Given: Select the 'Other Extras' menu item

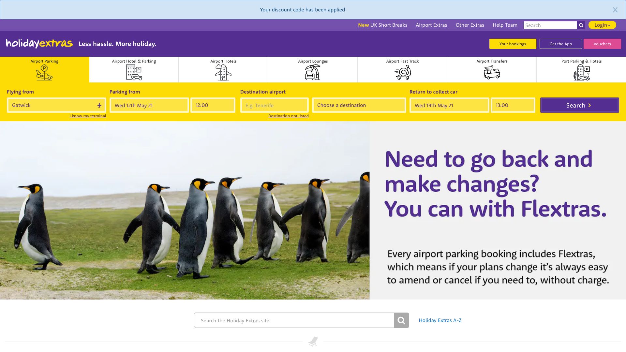Looking at the screenshot, I should (470, 25).
